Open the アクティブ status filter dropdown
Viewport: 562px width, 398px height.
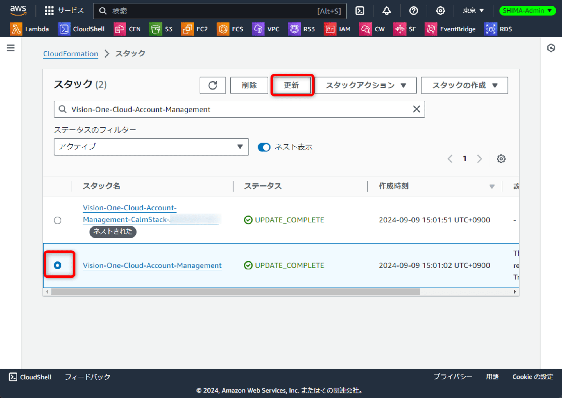[151, 147]
